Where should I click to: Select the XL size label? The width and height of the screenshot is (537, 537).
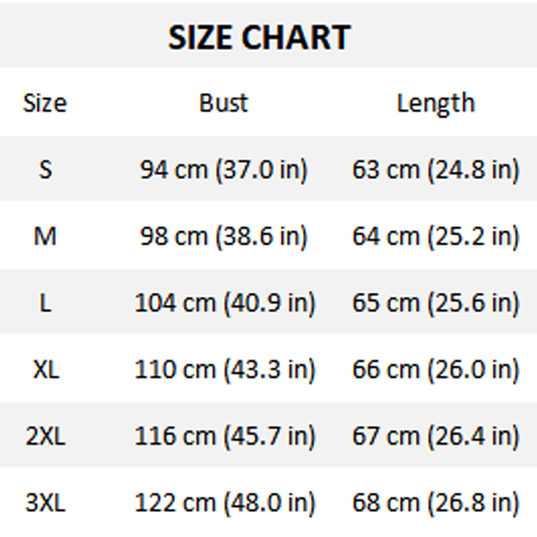[45, 369]
